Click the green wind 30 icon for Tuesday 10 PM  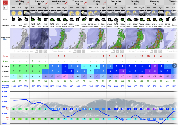click(x=39, y=19)
